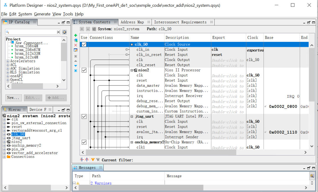Collapse the onchip_memory2 component row
This screenshot has height=192, width=318.
point(132,142)
